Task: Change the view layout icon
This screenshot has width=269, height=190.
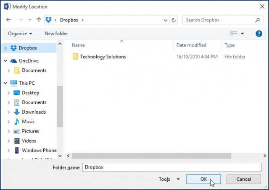Action: (234, 34)
